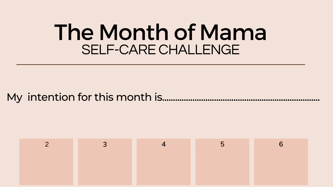The width and height of the screenshot is (333, 187).
Task: Select the "SELF-CARE CHALLENGE" subtitle text
Action: point(160,50)
